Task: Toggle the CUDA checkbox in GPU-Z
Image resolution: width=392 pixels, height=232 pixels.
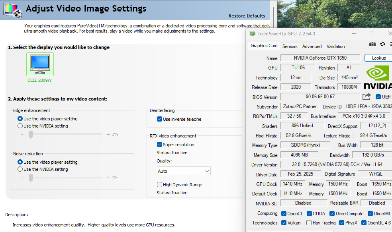Action: click(x=309, y=214)
